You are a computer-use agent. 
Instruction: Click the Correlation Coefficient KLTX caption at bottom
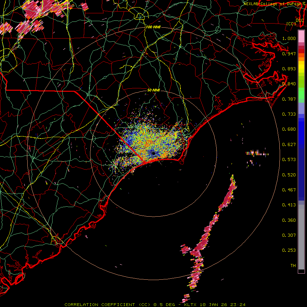(x=155, y=305)
